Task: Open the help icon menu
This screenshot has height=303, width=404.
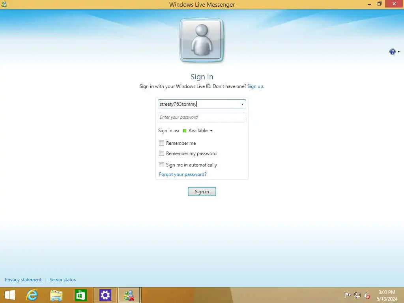Action: pyautogui.click(x=392, y=52)
